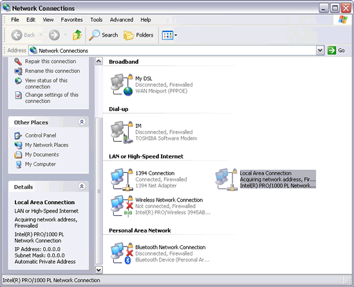Image resolution: width=354 pixels, height=287 pixels.
Task: Open the View menu
Action: point(48,20)
